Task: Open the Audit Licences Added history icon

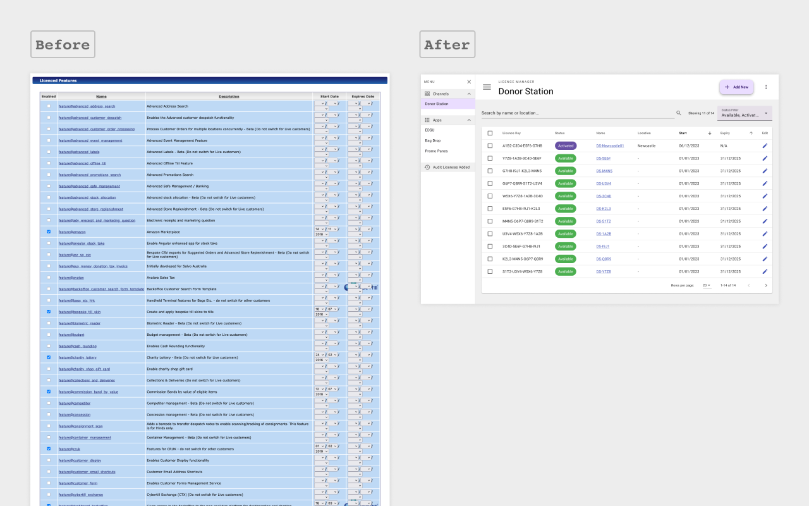Action: click(x=429, y=167)
